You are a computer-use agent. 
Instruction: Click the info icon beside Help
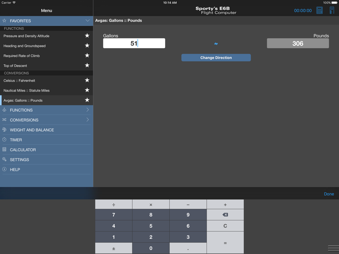coord(4,169)
